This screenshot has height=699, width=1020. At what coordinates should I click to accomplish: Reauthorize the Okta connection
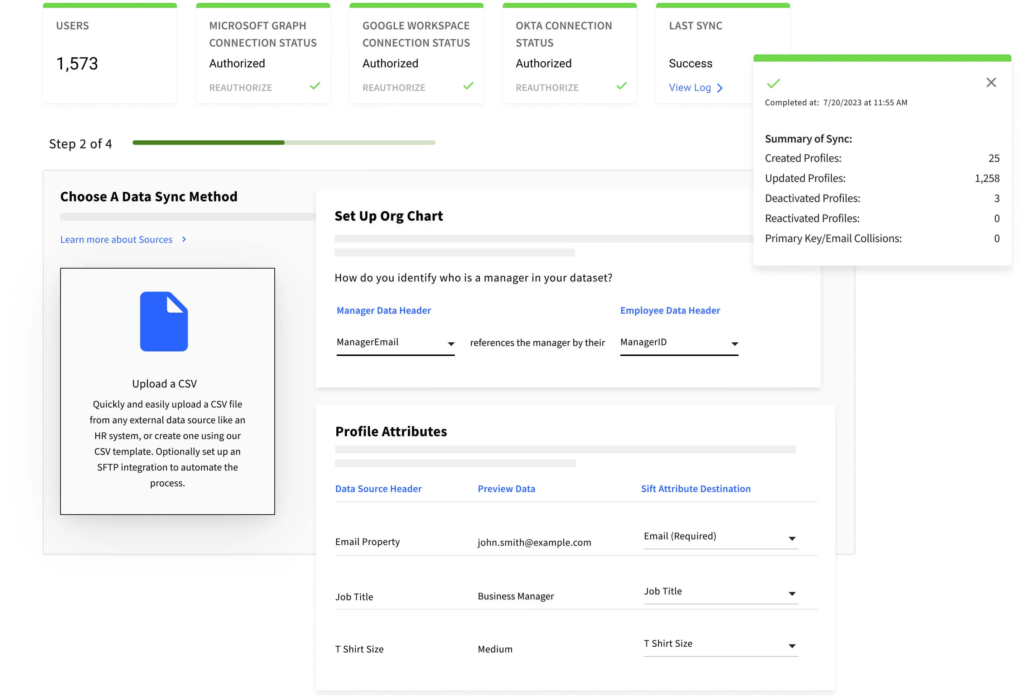(x=547, y=88)
